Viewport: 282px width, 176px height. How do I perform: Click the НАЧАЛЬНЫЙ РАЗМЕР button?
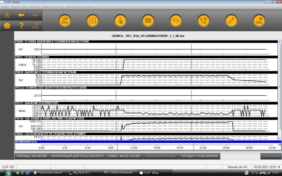click(x=161, y=156)
